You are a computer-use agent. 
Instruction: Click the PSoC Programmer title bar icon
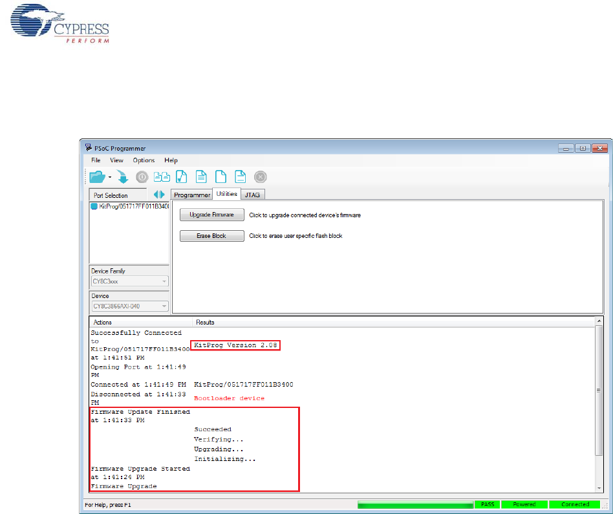click(89, 148)
